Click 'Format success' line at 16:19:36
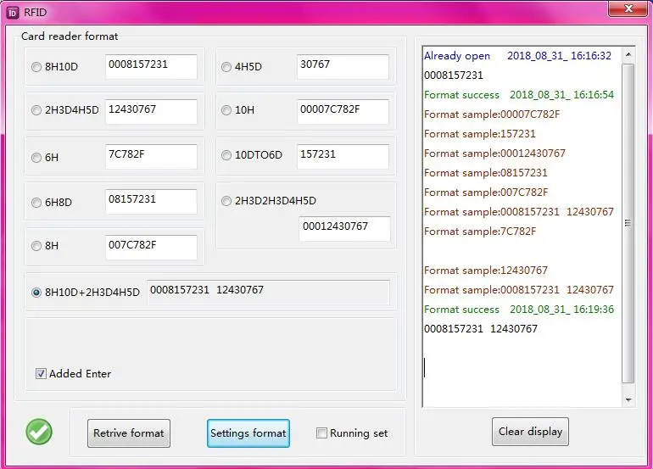 pos(519,310)
